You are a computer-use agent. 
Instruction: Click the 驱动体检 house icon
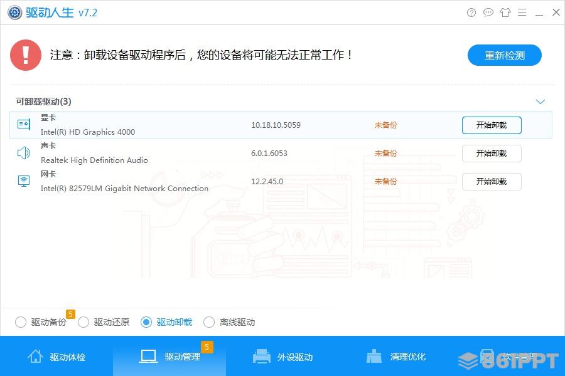(35, 356)
